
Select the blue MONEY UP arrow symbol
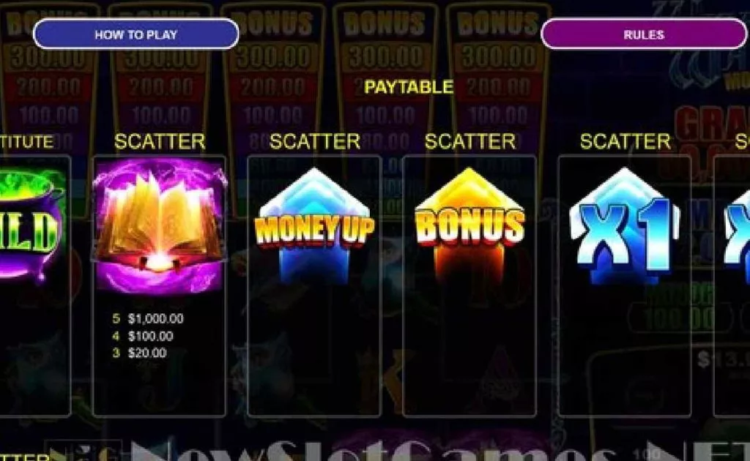[x=314, y=225]
